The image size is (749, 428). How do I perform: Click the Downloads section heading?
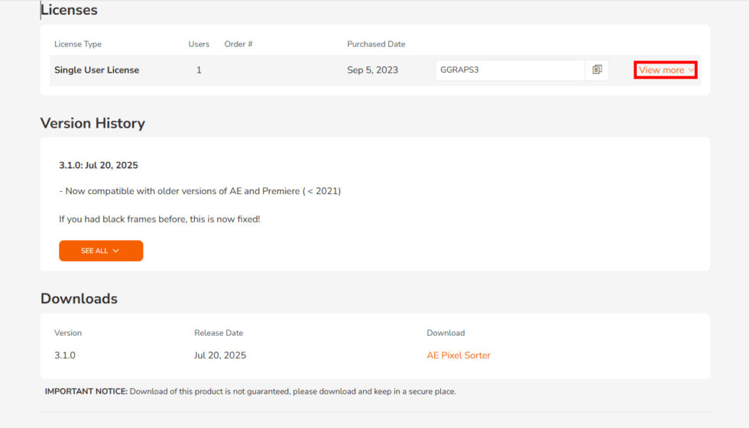pos(79,299)
